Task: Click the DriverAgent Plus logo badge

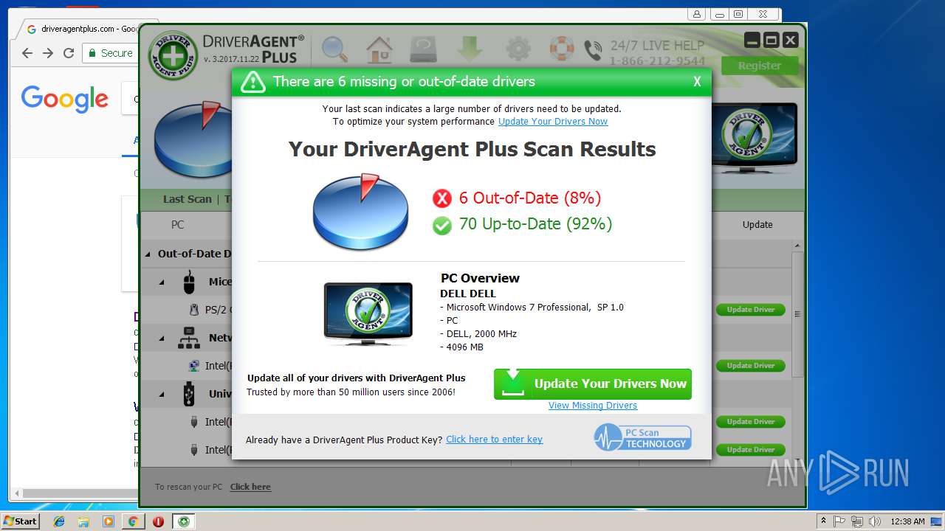Action: [x=172, y=55]
